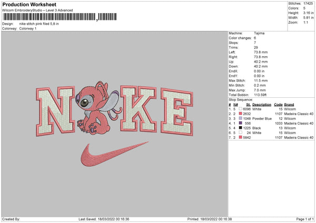The height and width of the screenshot is (223, 316).
Task: Click the Stitches value '17425'
Action: click(x=308, y=4)
